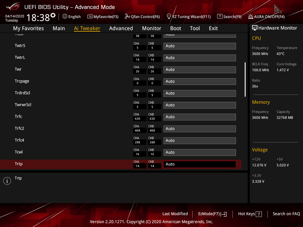The width and height of the screenshot is (303, 227).
Task: Select the Ai Tweaker tab
Action: (x=87, y=28)
